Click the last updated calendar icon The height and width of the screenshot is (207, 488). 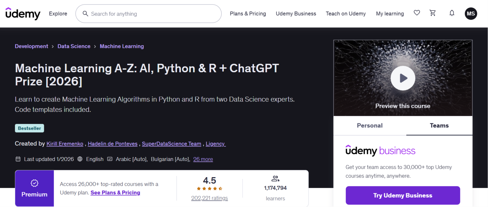[x=18, y=159]
